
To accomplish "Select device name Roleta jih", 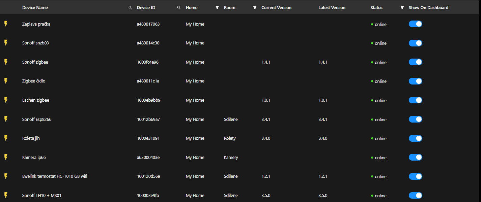I will [31, 138].
